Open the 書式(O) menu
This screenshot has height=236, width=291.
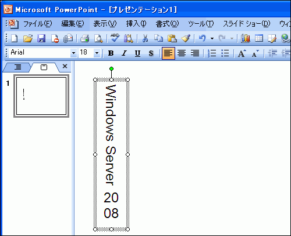click(x=167, y=24)
